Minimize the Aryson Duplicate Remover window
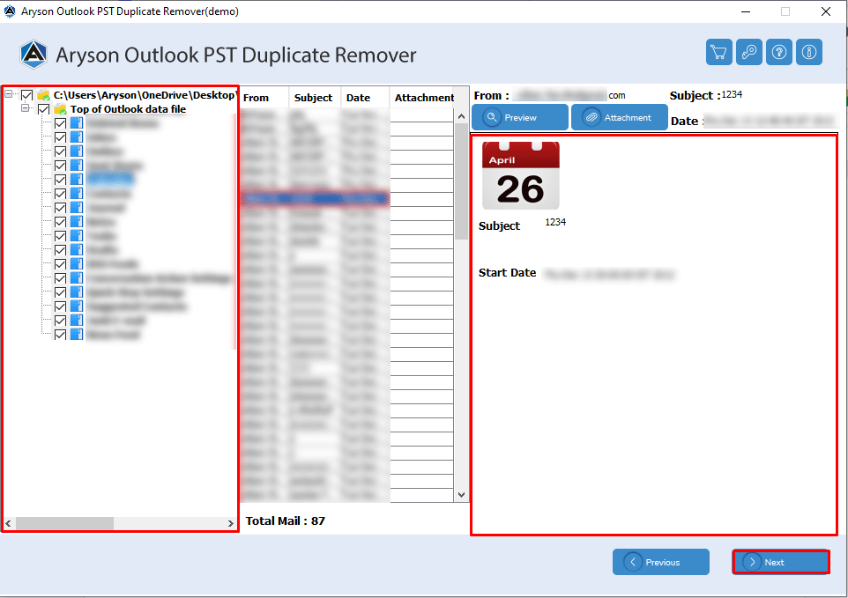 coord(745,11)
